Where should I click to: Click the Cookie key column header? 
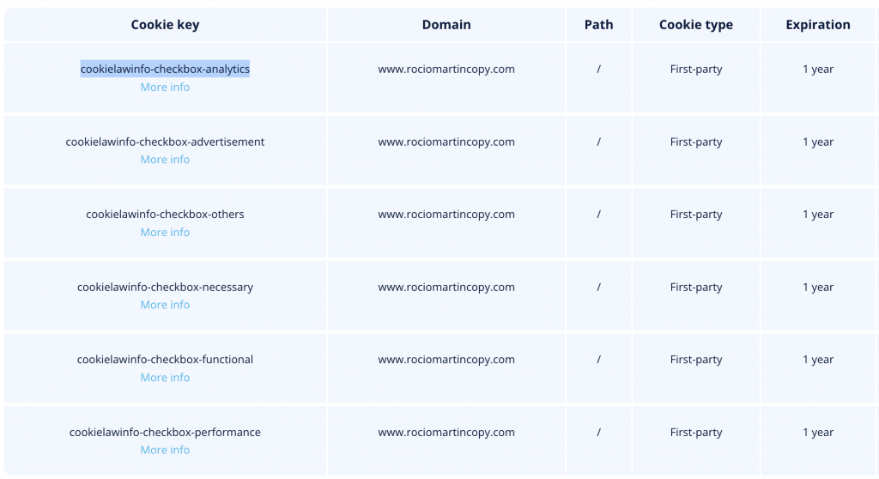tap(165, 25)
